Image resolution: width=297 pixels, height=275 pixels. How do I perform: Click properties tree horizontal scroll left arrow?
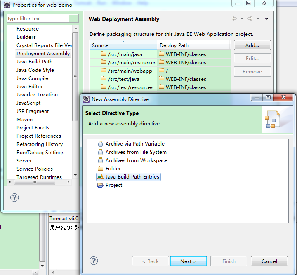point(10,182)
